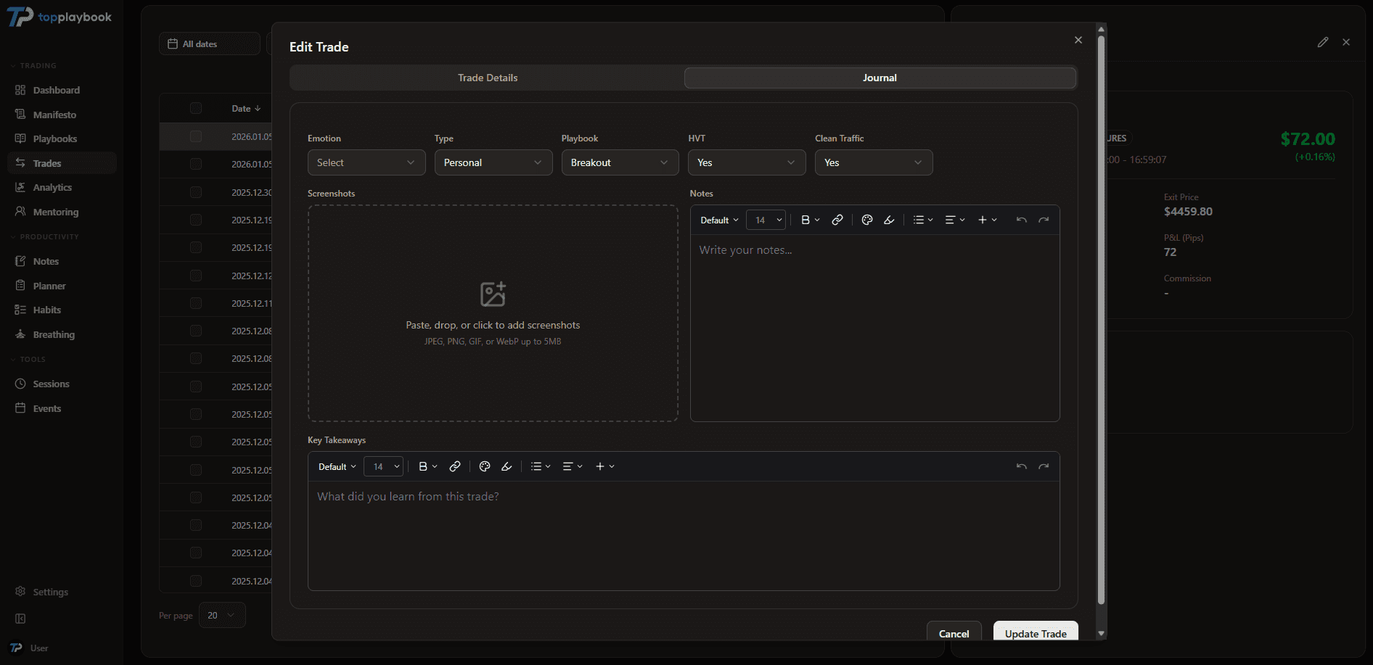Open the HVT dropdown set to Yes

[x=746, y=162]
